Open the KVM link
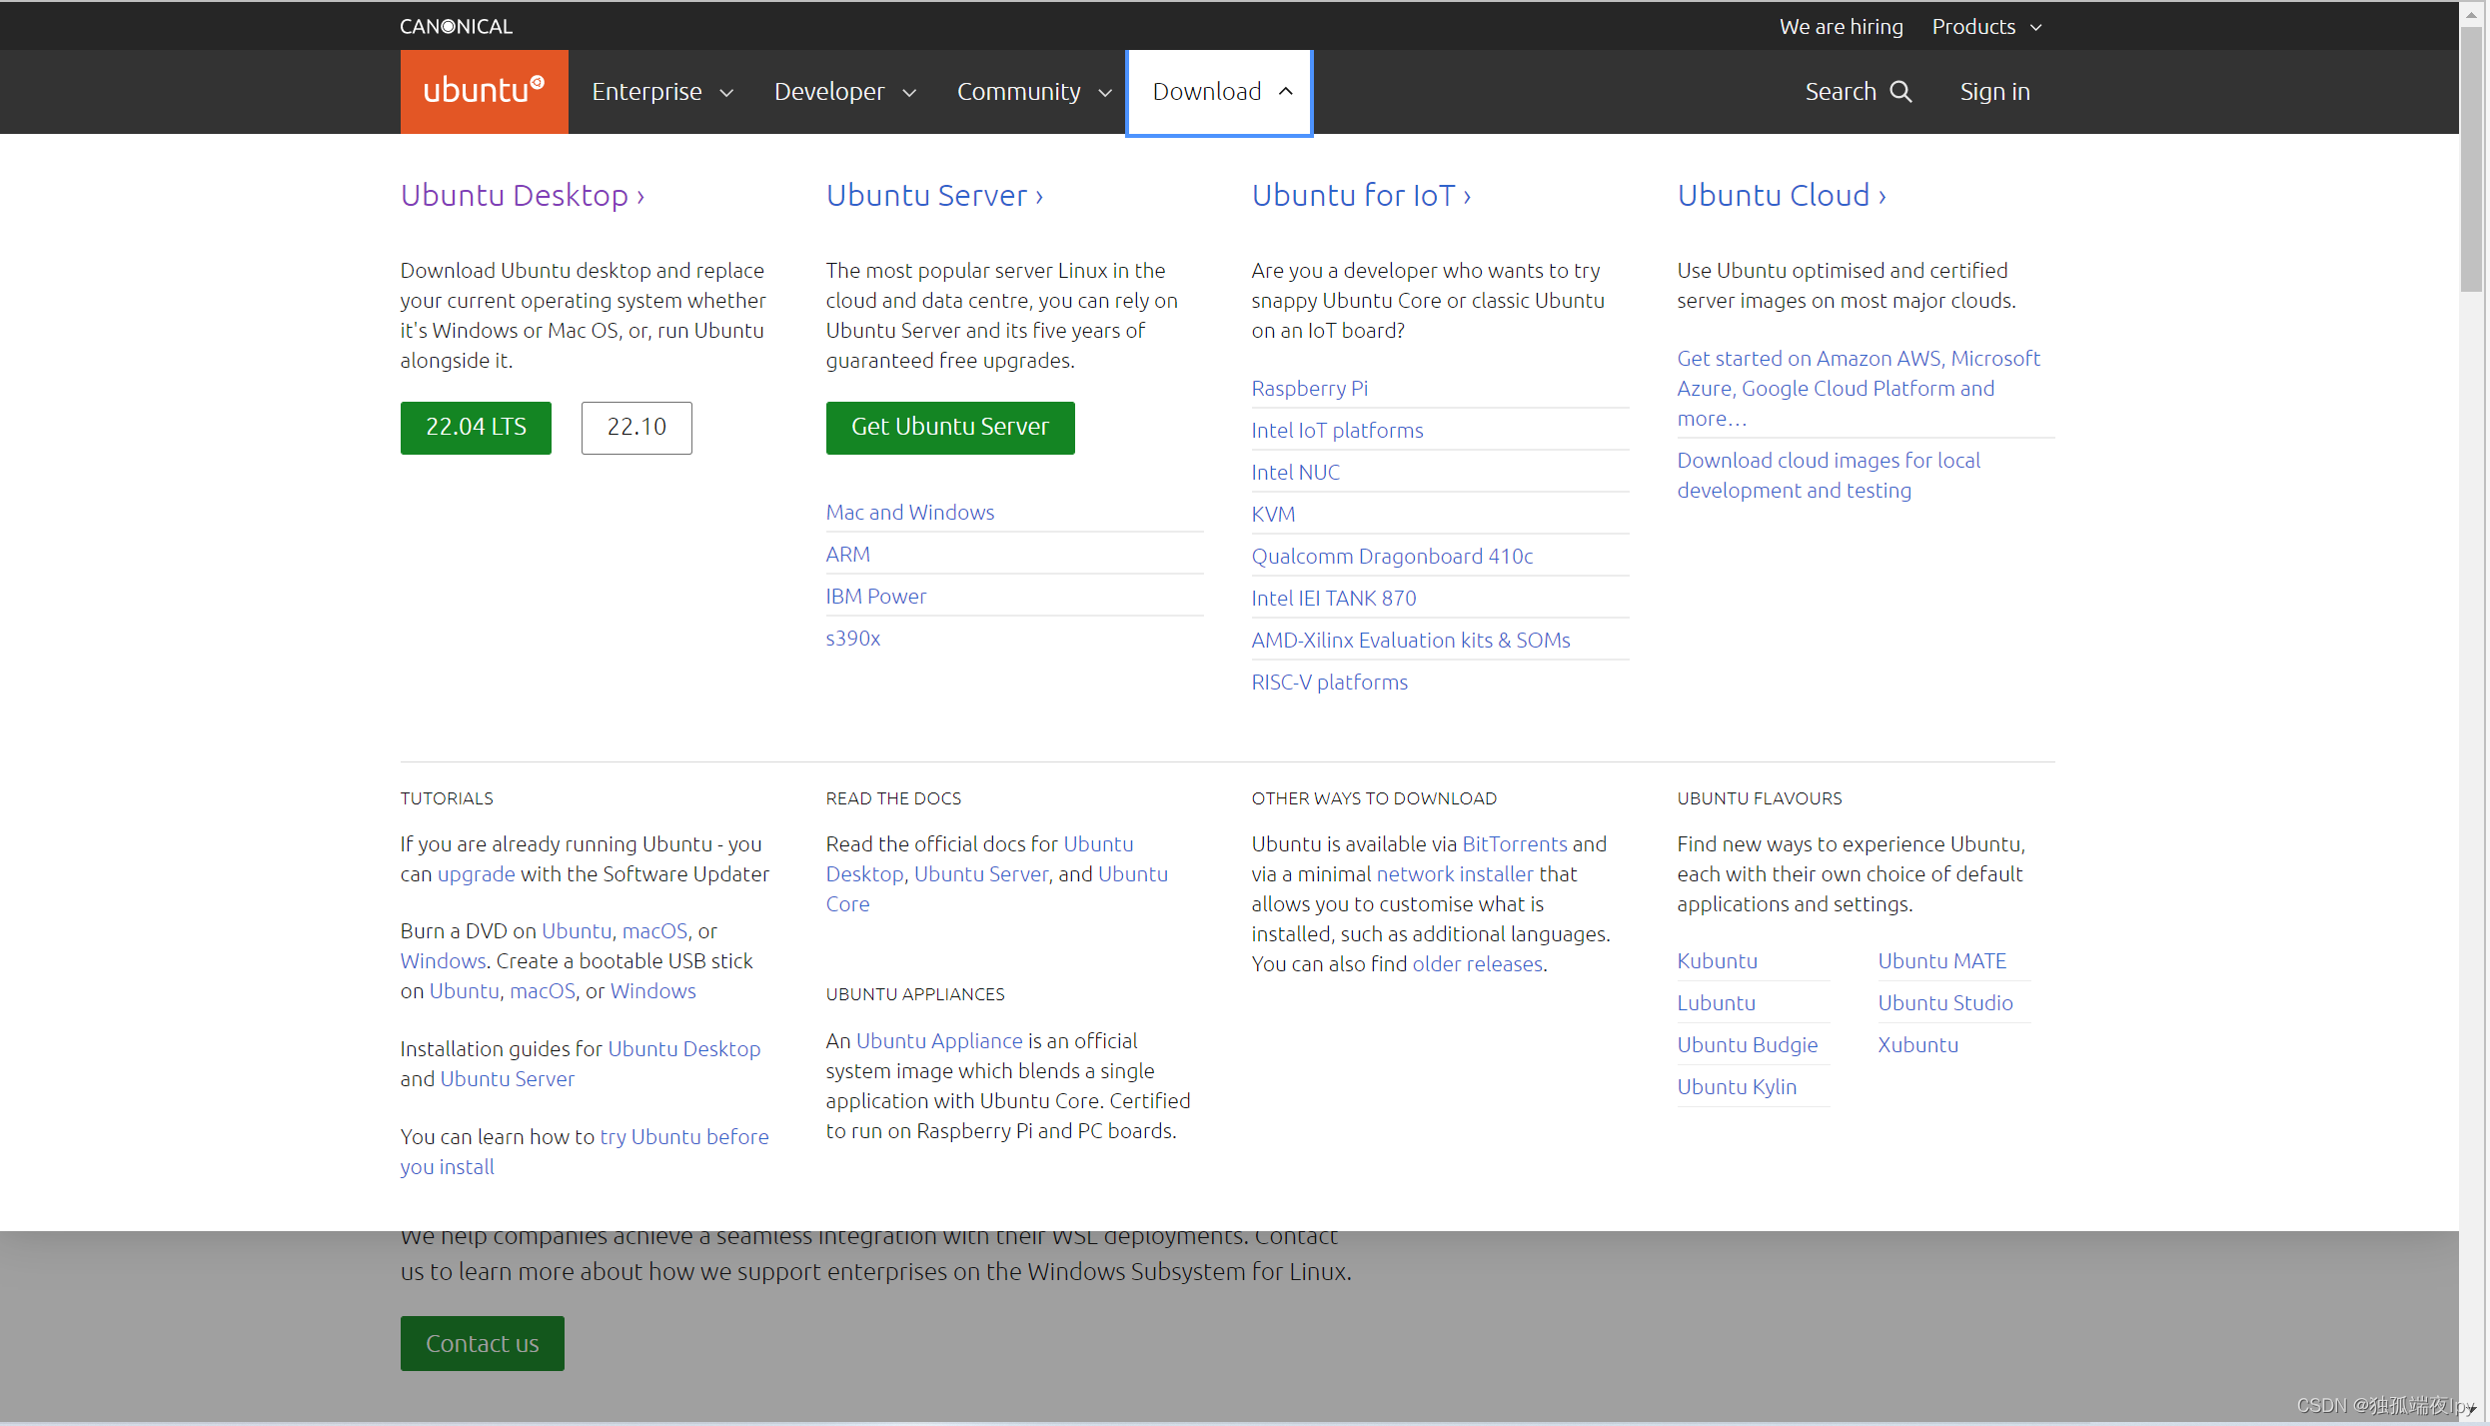Image resolution: width=2490 pixels, height=1426 pixels. (x=1273, y=514)
